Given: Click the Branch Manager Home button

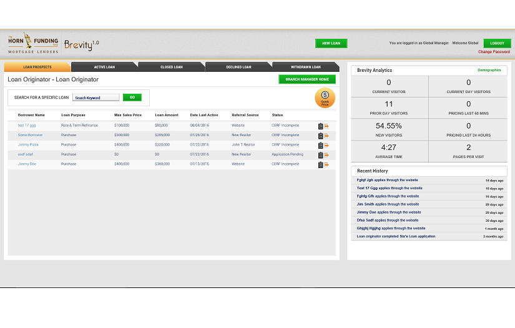Looking at the screenshot, I should pyautogui.click(x=307, y=79).
